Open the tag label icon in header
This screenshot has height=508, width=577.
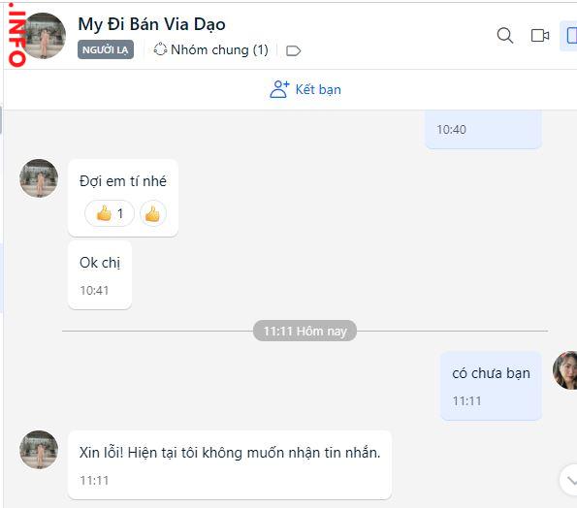(293, 50)
